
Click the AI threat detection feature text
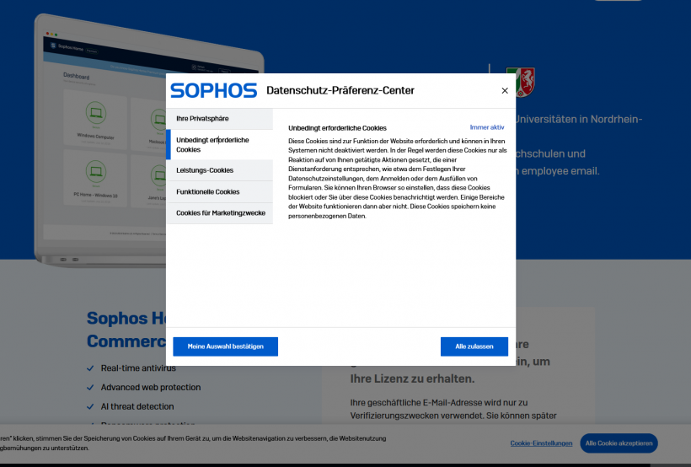tap(137, 406)
